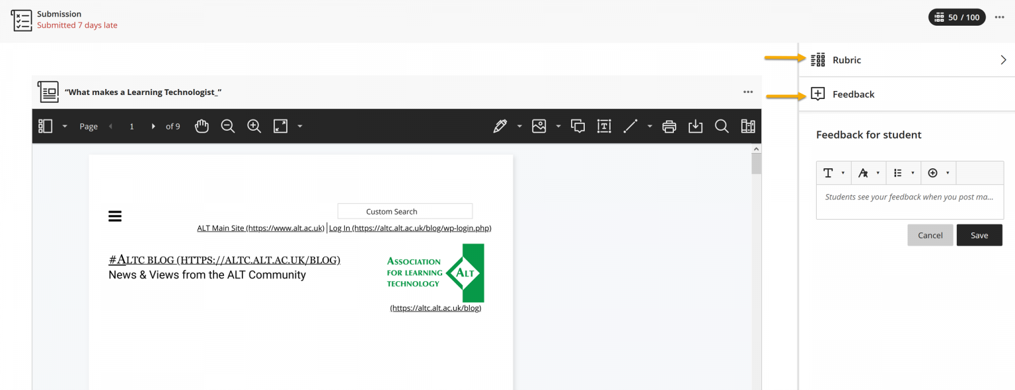Open the fit mode dropdown arrow
Screen dimensions: 1015x390
300,126
